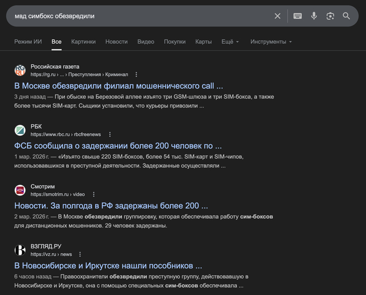Click the РБК site favicon
This screenshot has height=295, width=366.
(x=20, y=131)
